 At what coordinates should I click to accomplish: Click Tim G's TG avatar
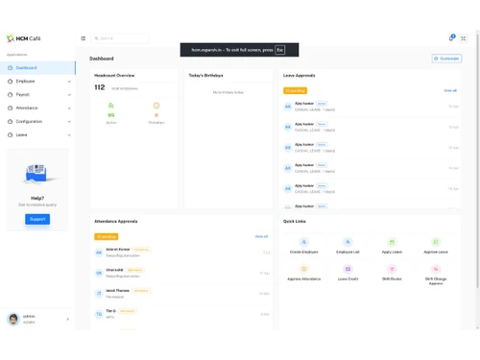pos(99,314)
